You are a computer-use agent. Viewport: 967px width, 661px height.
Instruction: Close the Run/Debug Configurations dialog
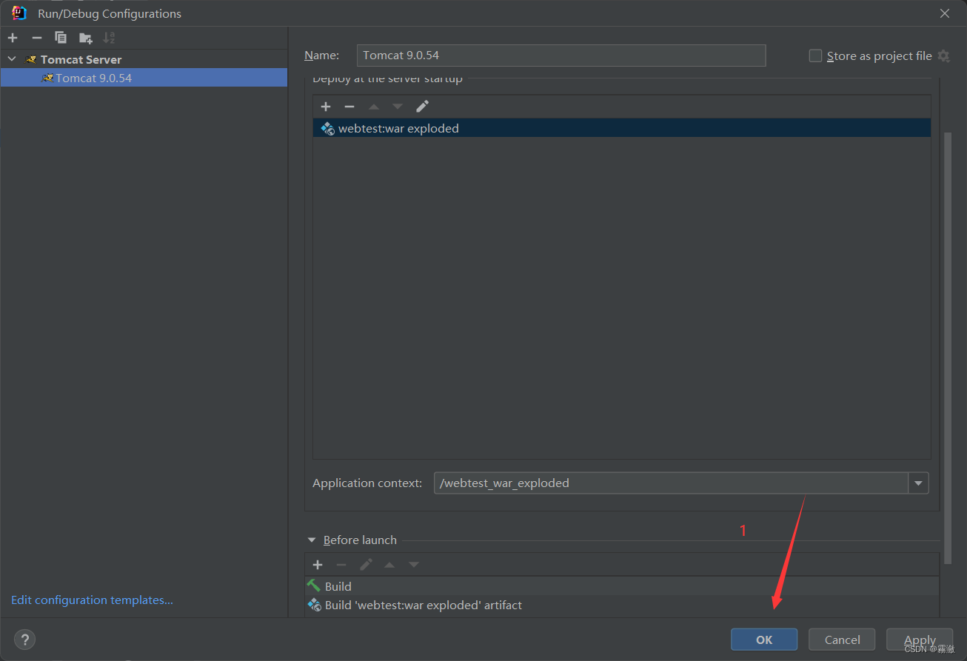tap(945, 13)
